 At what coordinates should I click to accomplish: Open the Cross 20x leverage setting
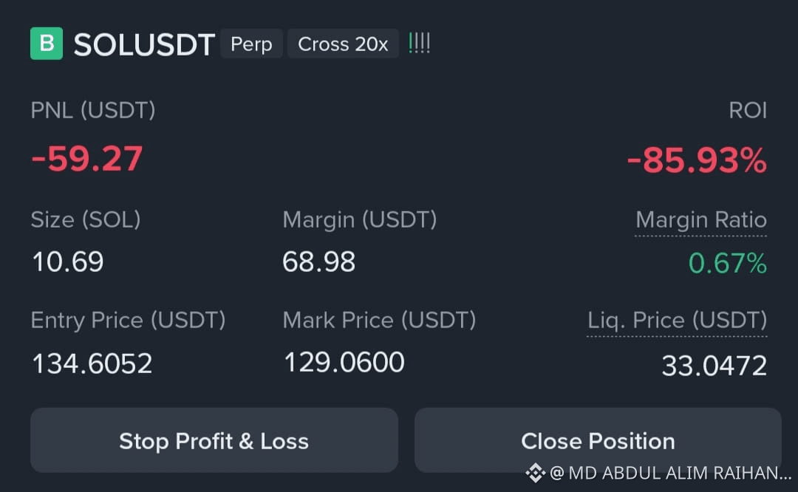click(x=343, y=44)
